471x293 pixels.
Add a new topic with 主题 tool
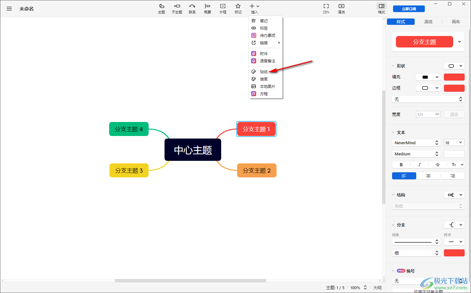tap(161, 9)
